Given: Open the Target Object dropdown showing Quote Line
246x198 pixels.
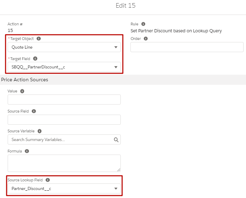Looking at the screenshot, I should pos(64,47).
